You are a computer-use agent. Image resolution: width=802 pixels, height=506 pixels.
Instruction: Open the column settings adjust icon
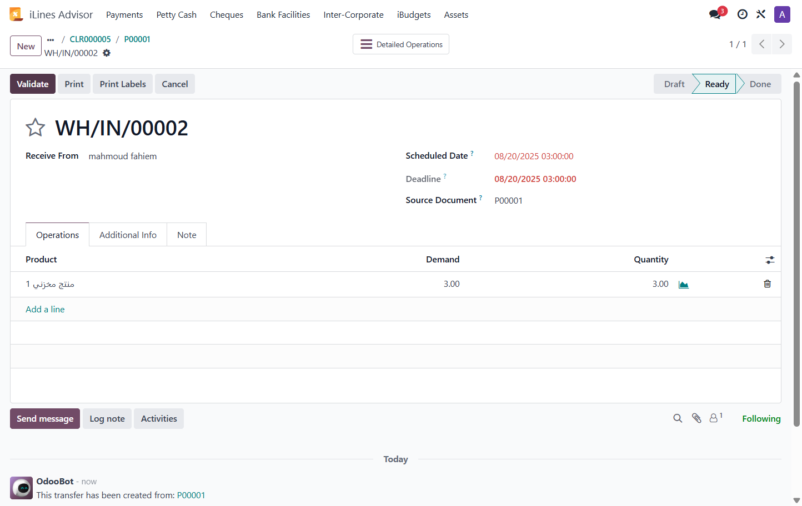[770, 260]
